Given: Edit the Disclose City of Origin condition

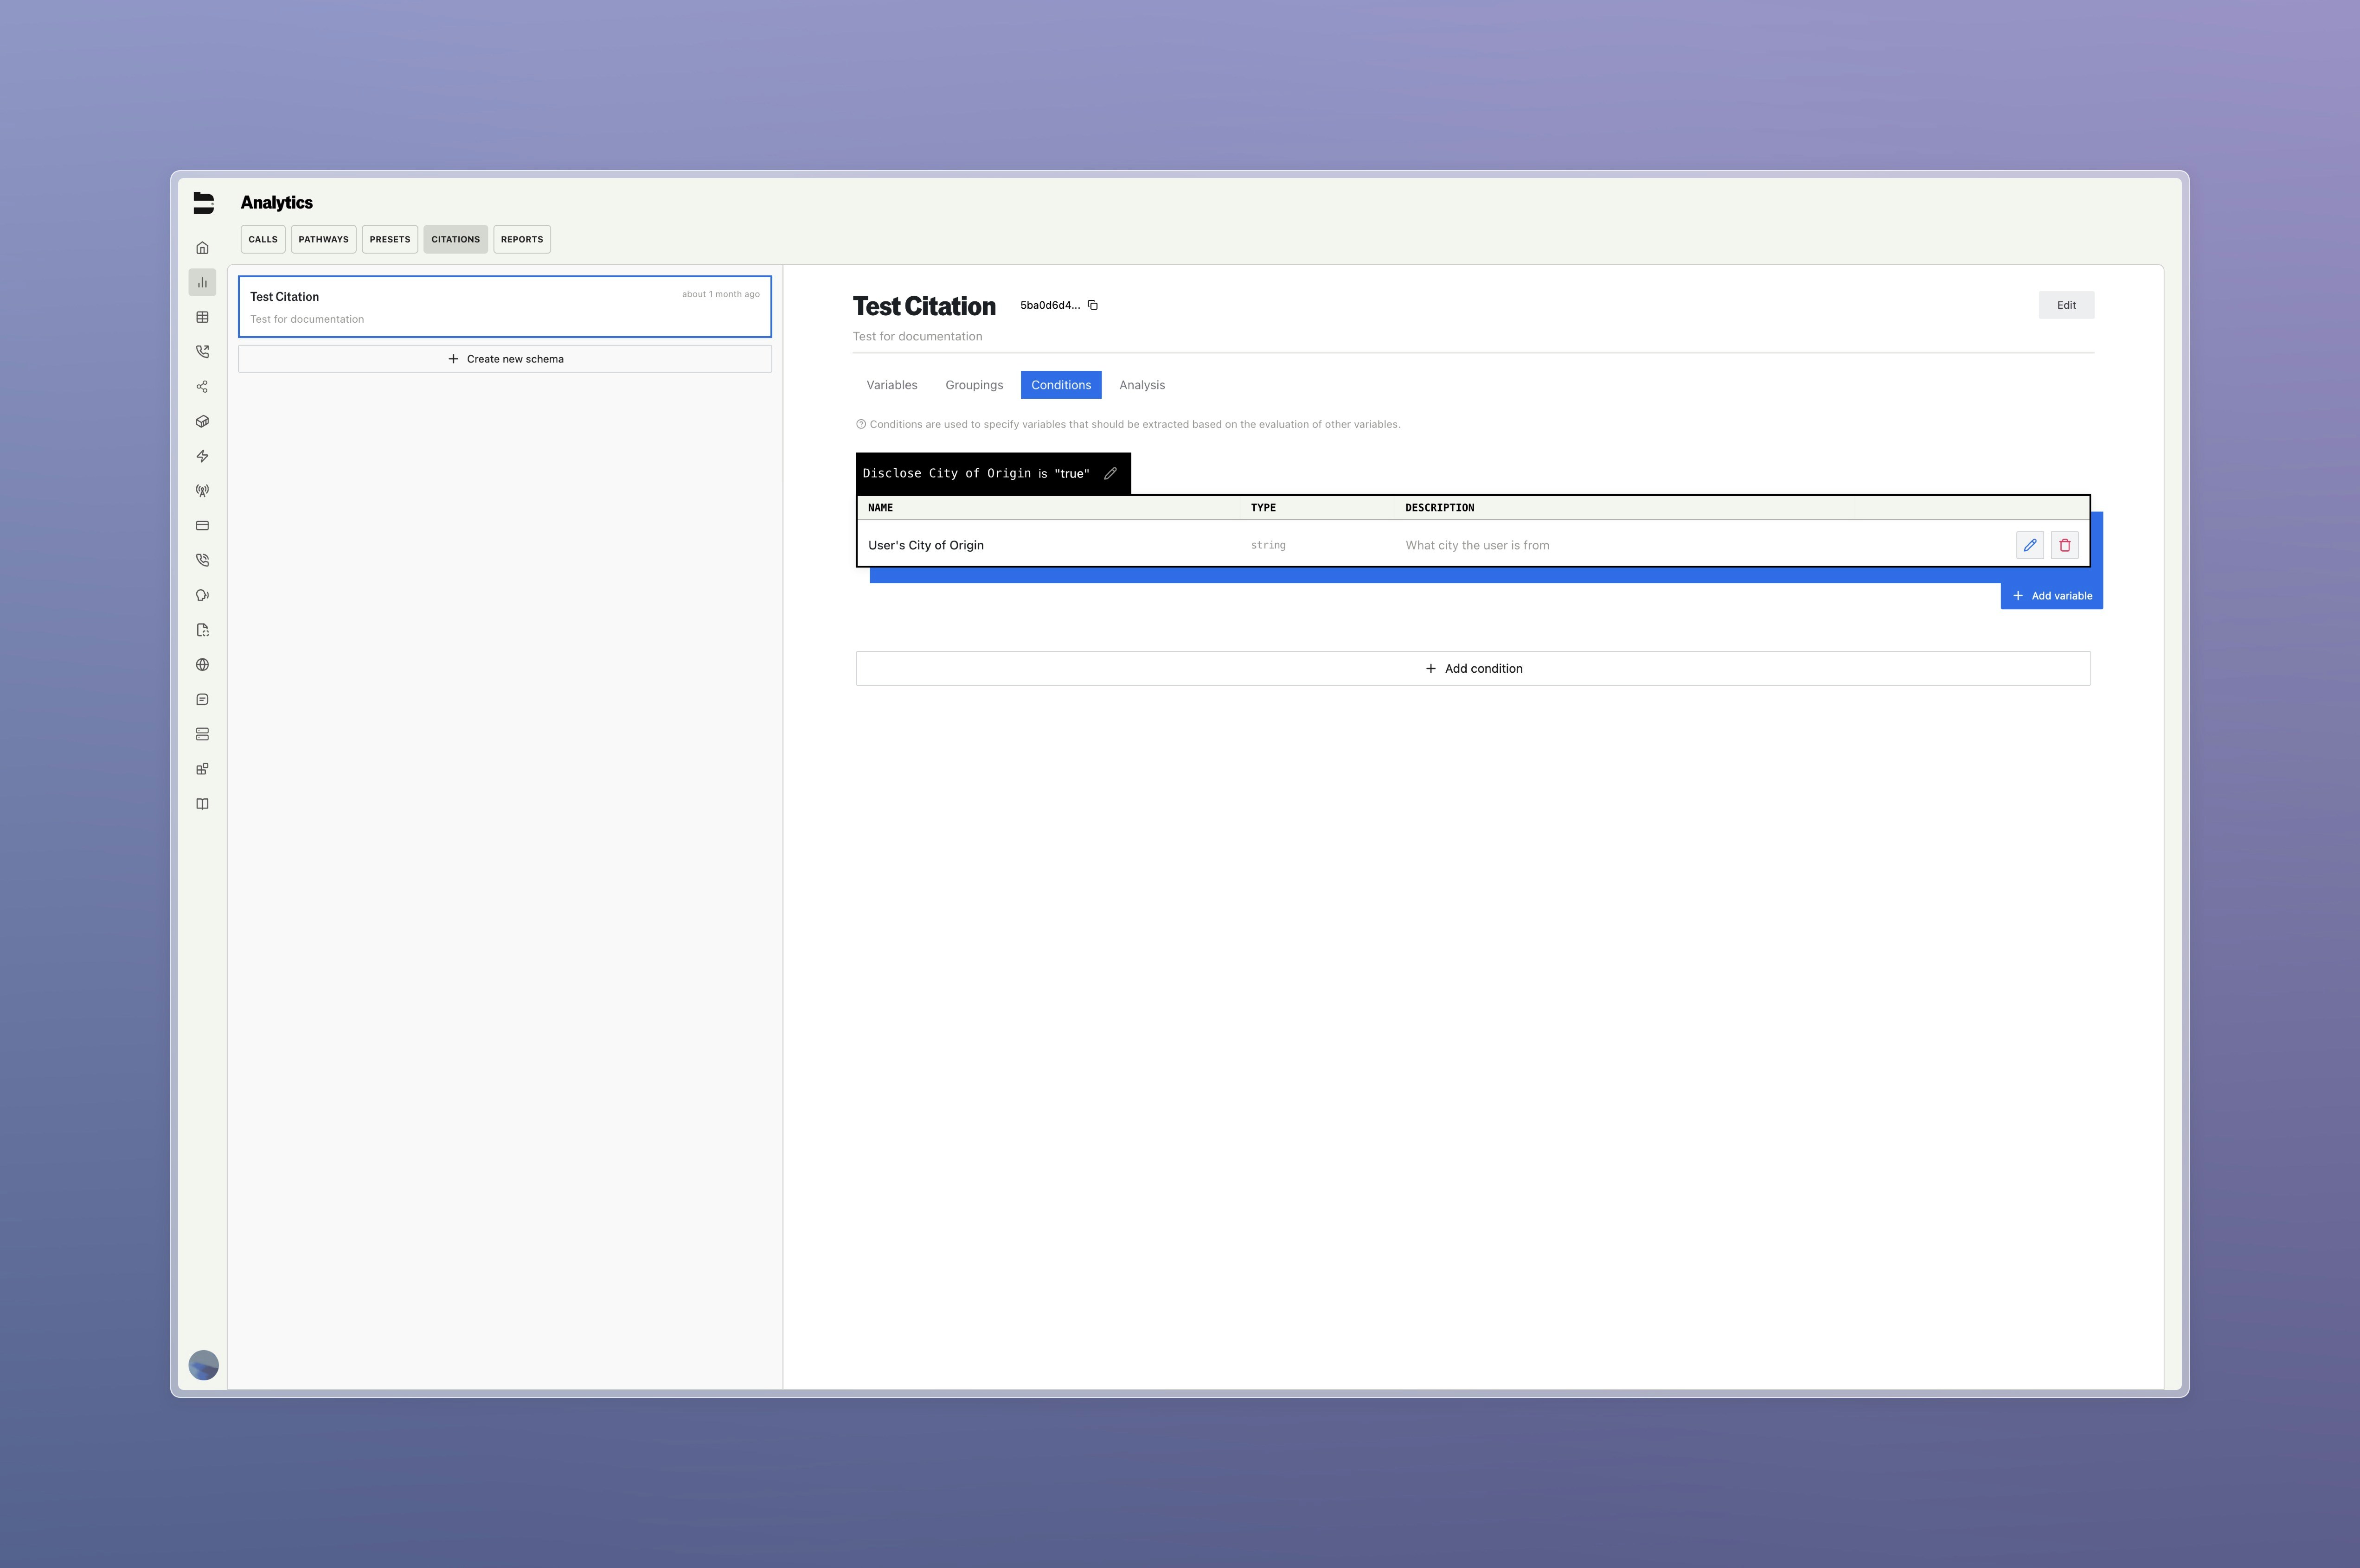Looking at the screenshot, I should 1109,474.
